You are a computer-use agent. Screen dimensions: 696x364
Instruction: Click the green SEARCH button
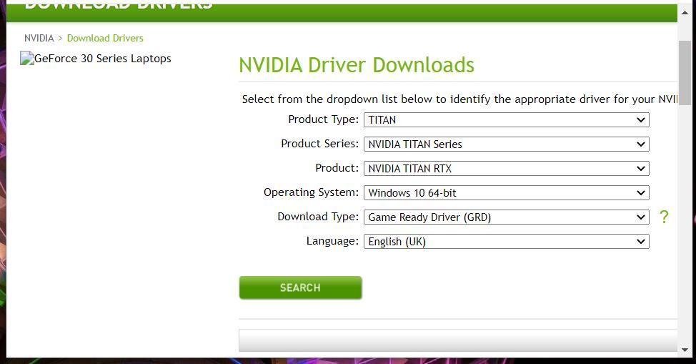301,287
